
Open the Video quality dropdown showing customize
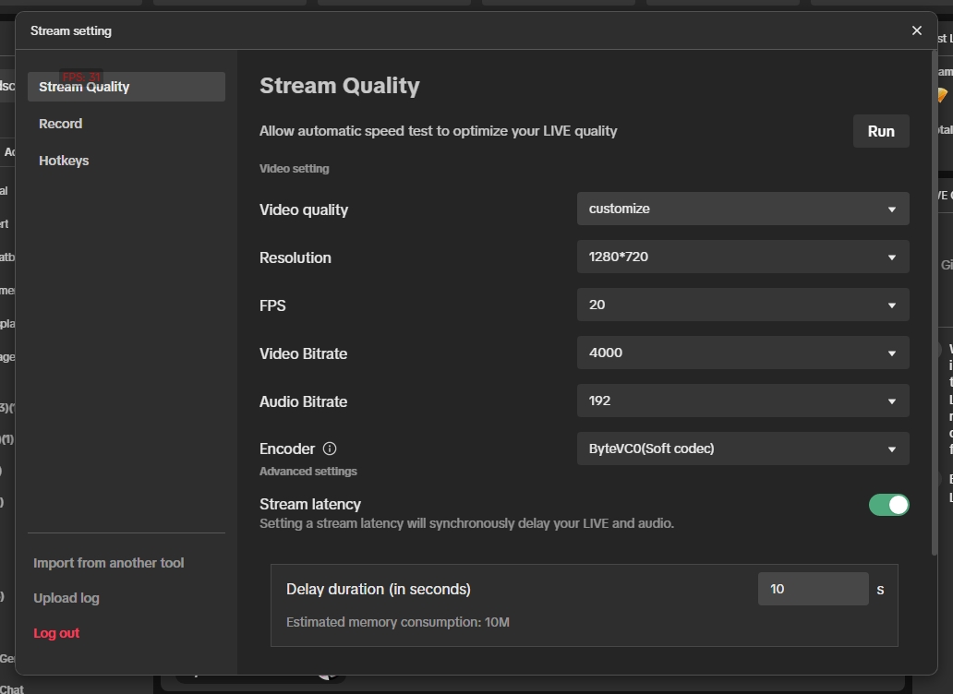coord(743,209)
